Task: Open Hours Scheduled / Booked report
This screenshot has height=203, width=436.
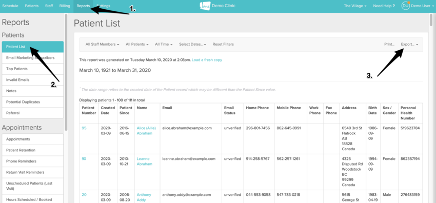Action: 32,199
